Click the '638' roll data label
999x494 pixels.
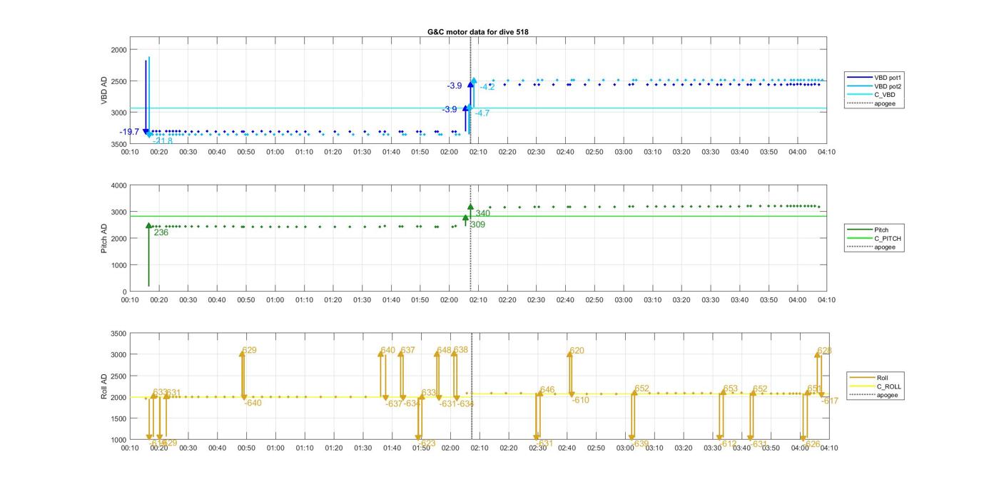pos(461,350)
